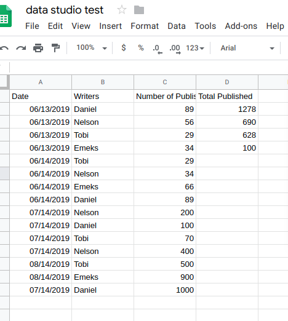Open the Data menu

click(x=177, y=26)
